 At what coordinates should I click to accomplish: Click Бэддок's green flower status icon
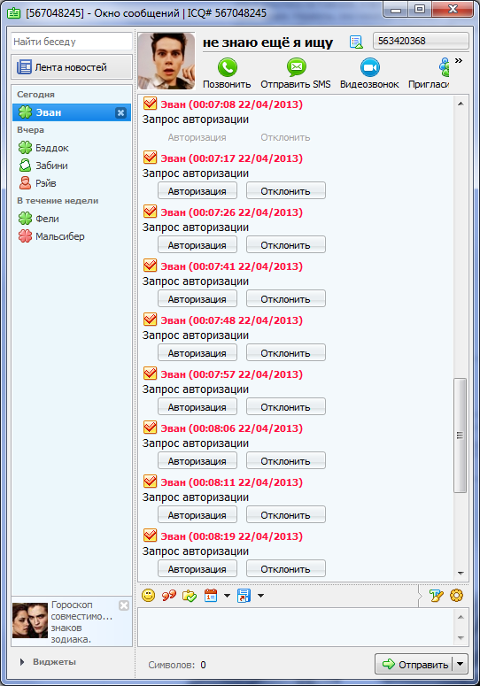point(26,148)
